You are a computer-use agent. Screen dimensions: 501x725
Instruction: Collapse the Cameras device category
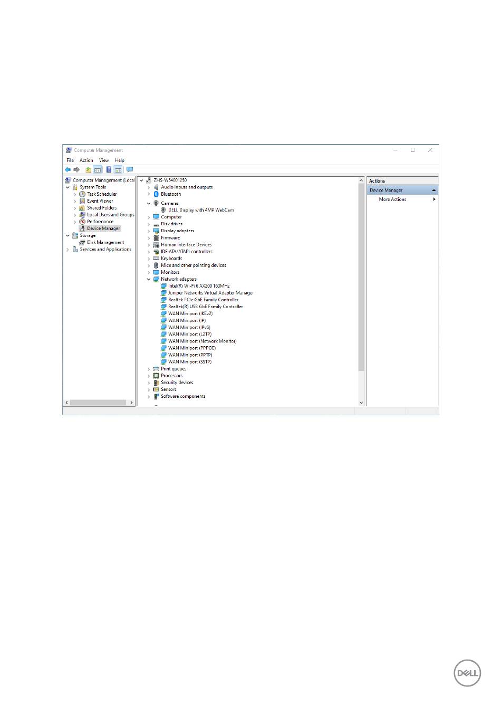pos(149,203)
